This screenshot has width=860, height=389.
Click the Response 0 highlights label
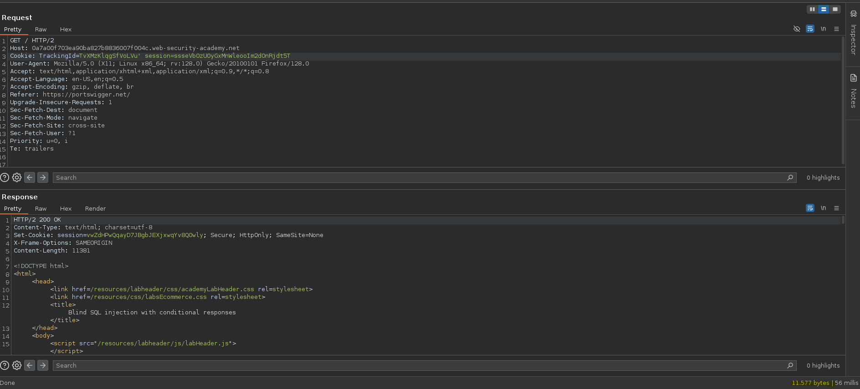(x=823, y=365)
